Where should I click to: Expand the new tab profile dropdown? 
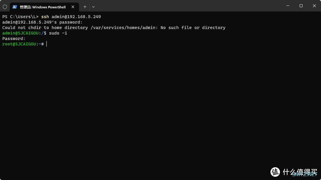[93, 7]
